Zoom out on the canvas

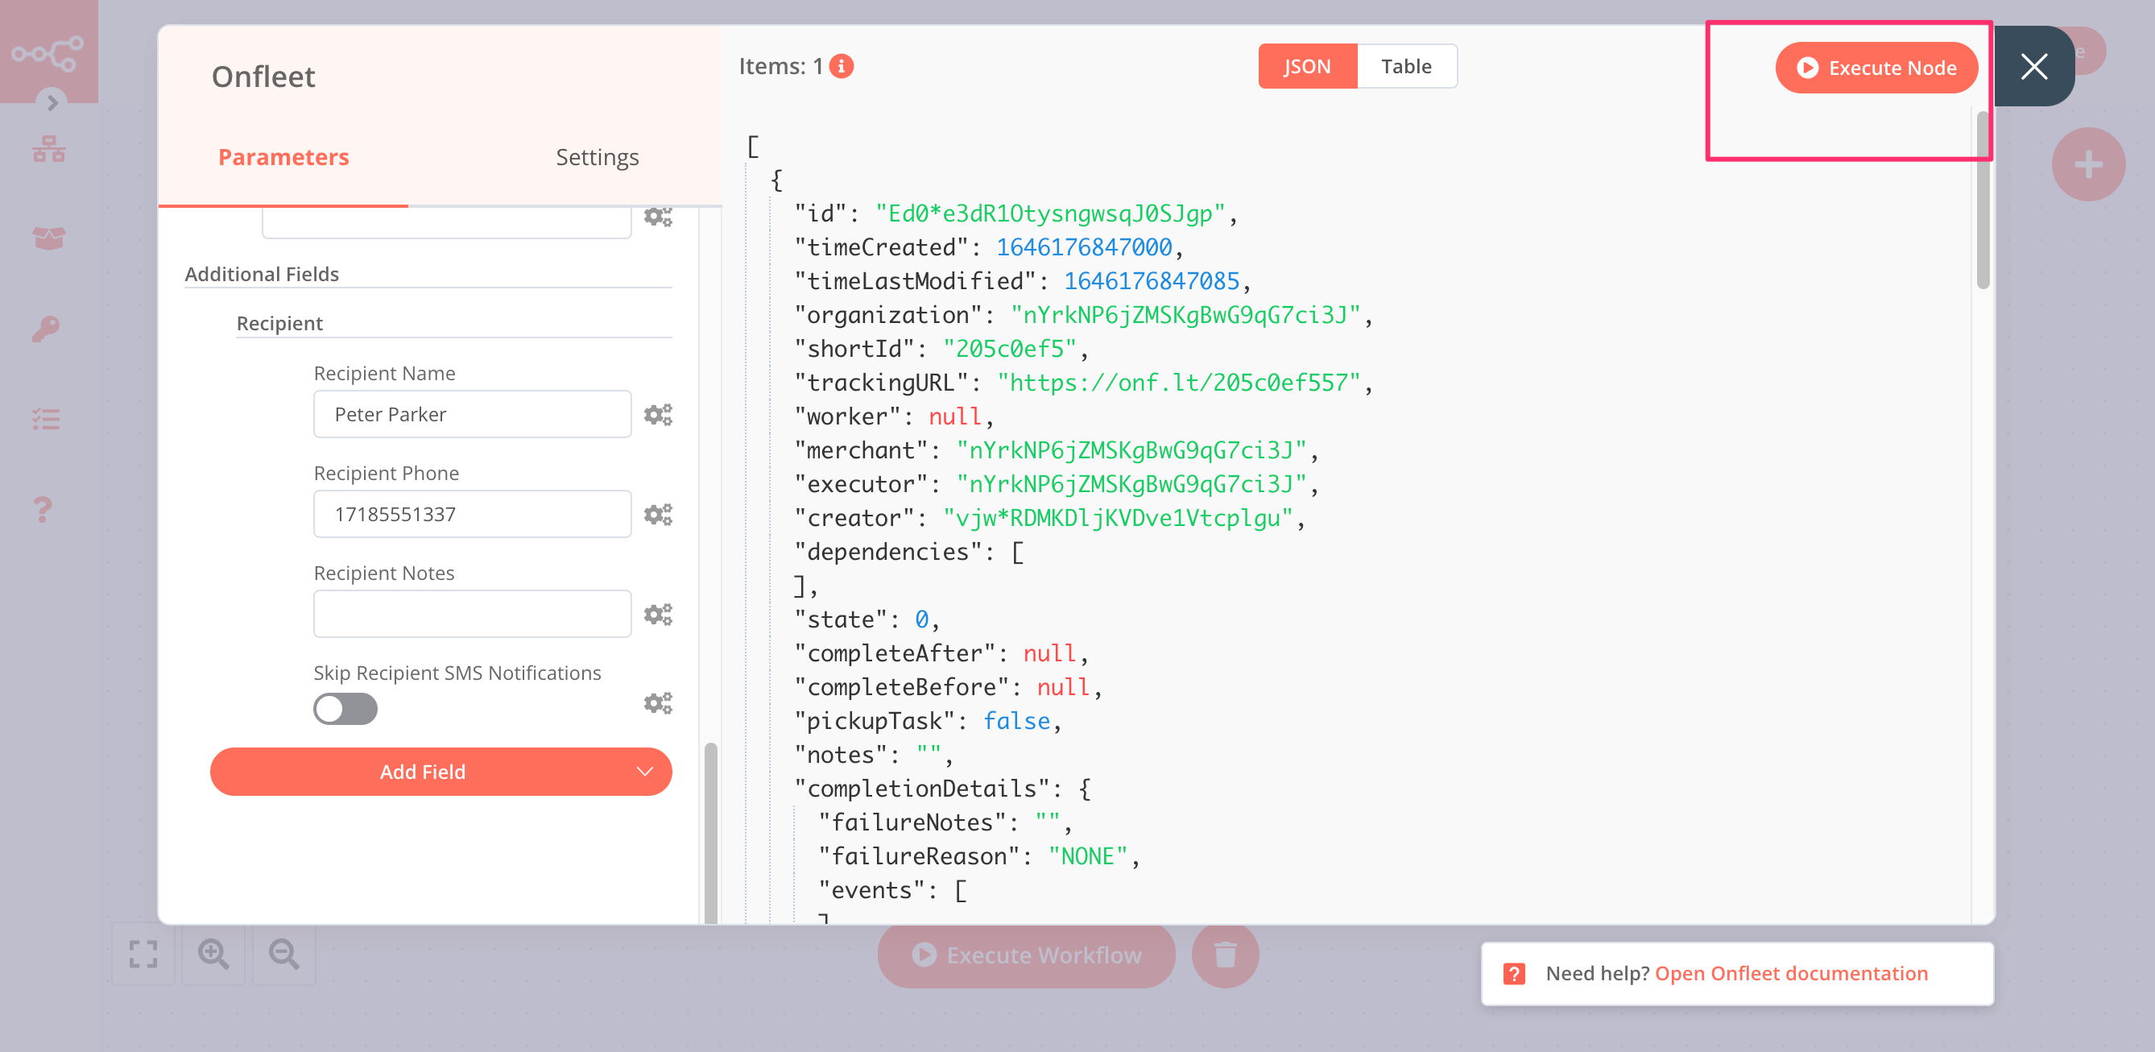283,954
